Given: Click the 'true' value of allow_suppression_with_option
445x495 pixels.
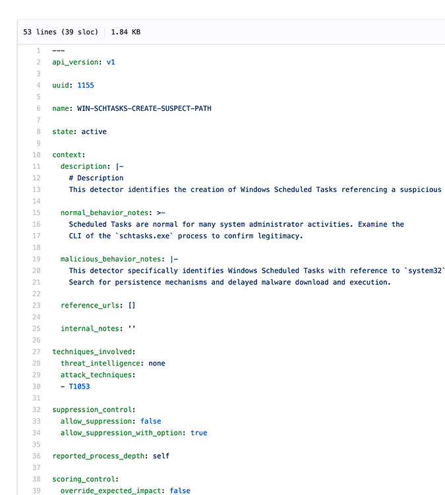Looking at the screenshot, I should point(198,433).
